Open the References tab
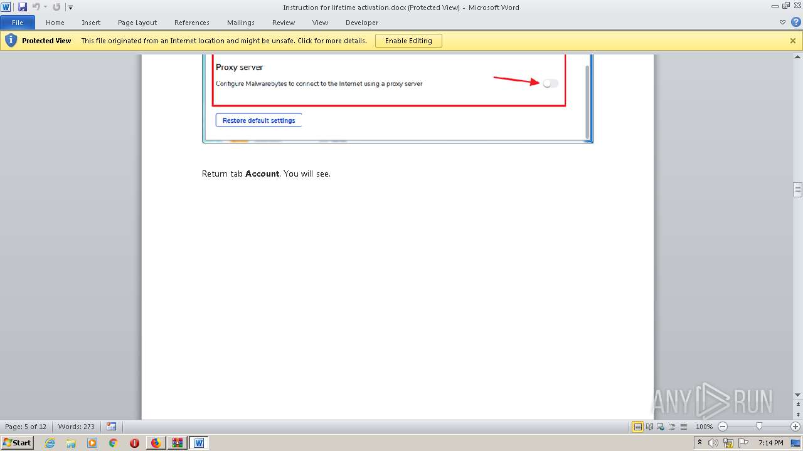 [x=192, y=23]
